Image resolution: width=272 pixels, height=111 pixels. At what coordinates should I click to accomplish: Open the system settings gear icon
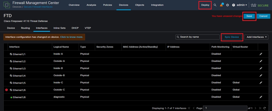pyautogui.click(x=228, y=5)
